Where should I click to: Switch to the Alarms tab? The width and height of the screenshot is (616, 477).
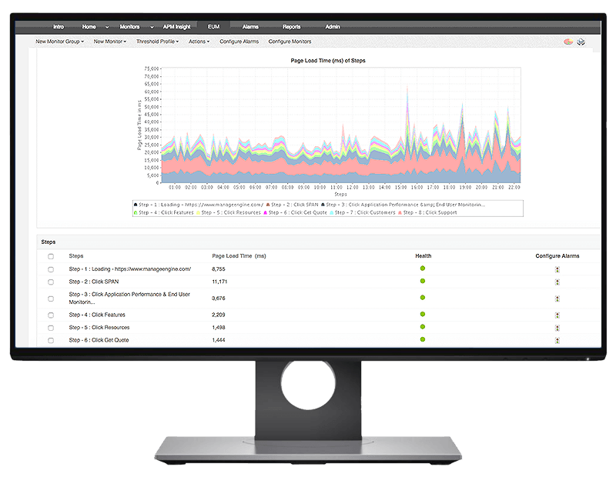click(250, 26)
